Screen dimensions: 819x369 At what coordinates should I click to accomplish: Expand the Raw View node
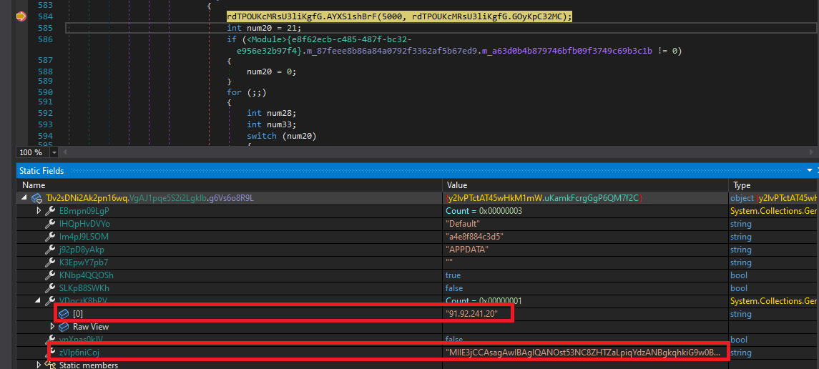point(52,327)
